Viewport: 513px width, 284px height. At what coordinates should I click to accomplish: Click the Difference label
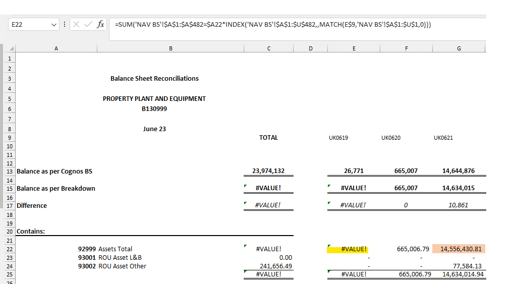pos(32,206)
